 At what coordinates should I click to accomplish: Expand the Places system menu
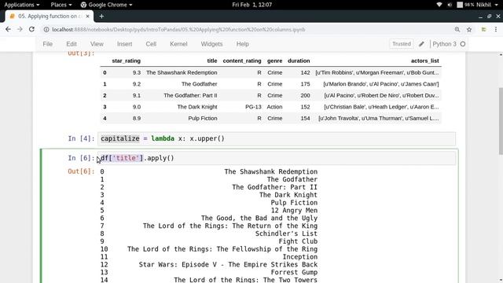(61, 5)
